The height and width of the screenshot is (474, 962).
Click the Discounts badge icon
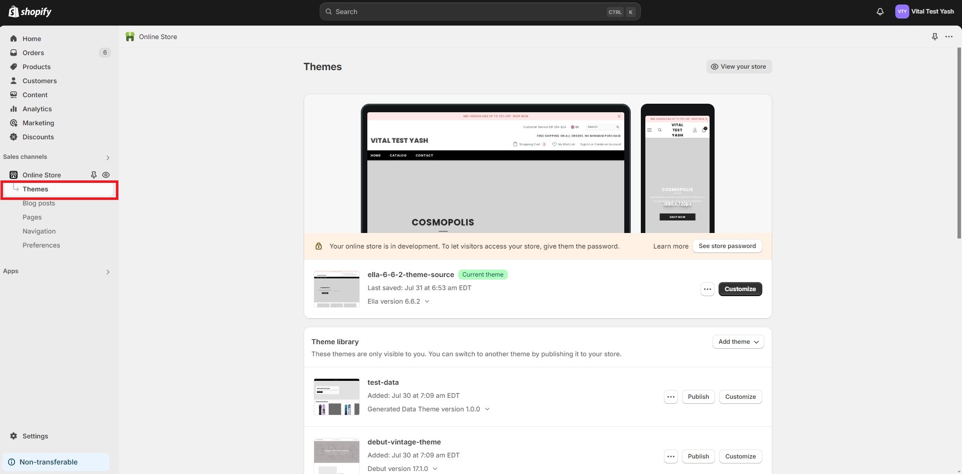[x=14, y=137]
